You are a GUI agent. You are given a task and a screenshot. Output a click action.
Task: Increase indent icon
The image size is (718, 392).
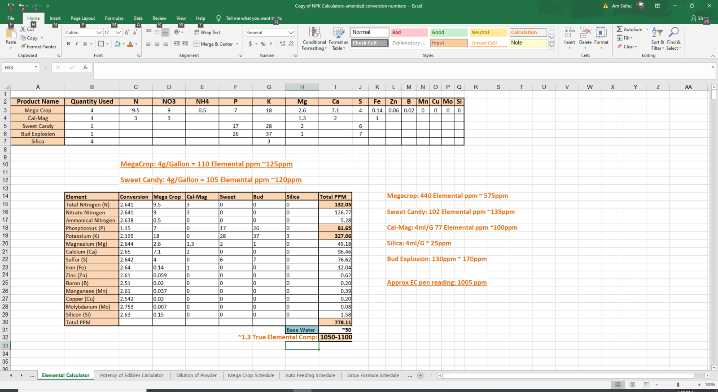pos(185,44)
